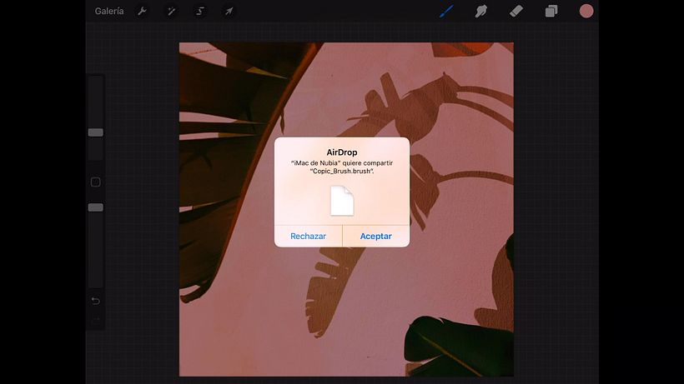Viewport: 684px width, 384px height.
Task: Tap the undo arrow in sidebar
Action: point(96,301)
